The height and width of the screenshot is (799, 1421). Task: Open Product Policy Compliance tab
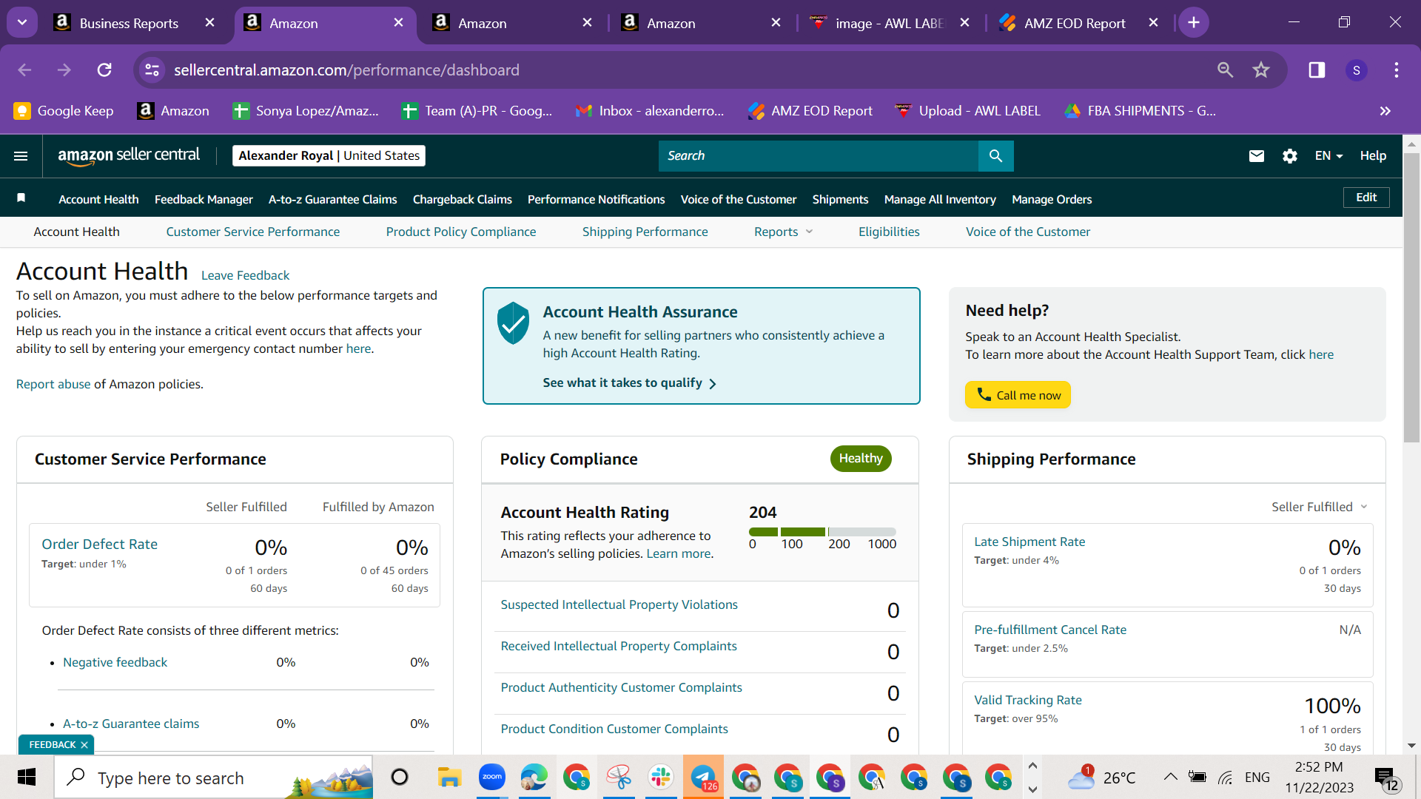click(461, 232)
